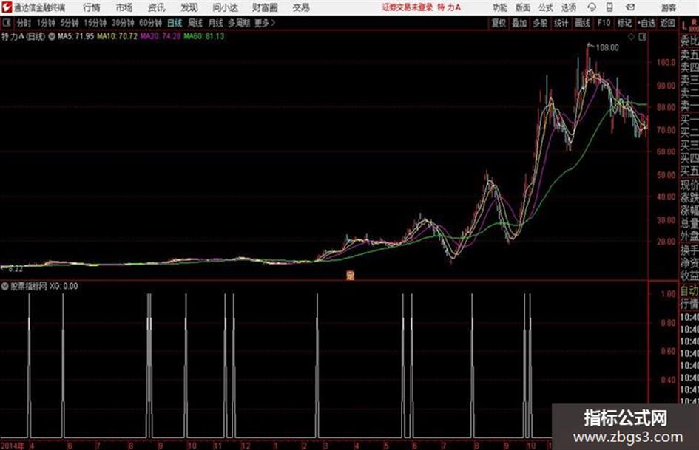Screen dimensions: 699x450
Task: Expand the 更多 periods list
Action: point(265,23)
